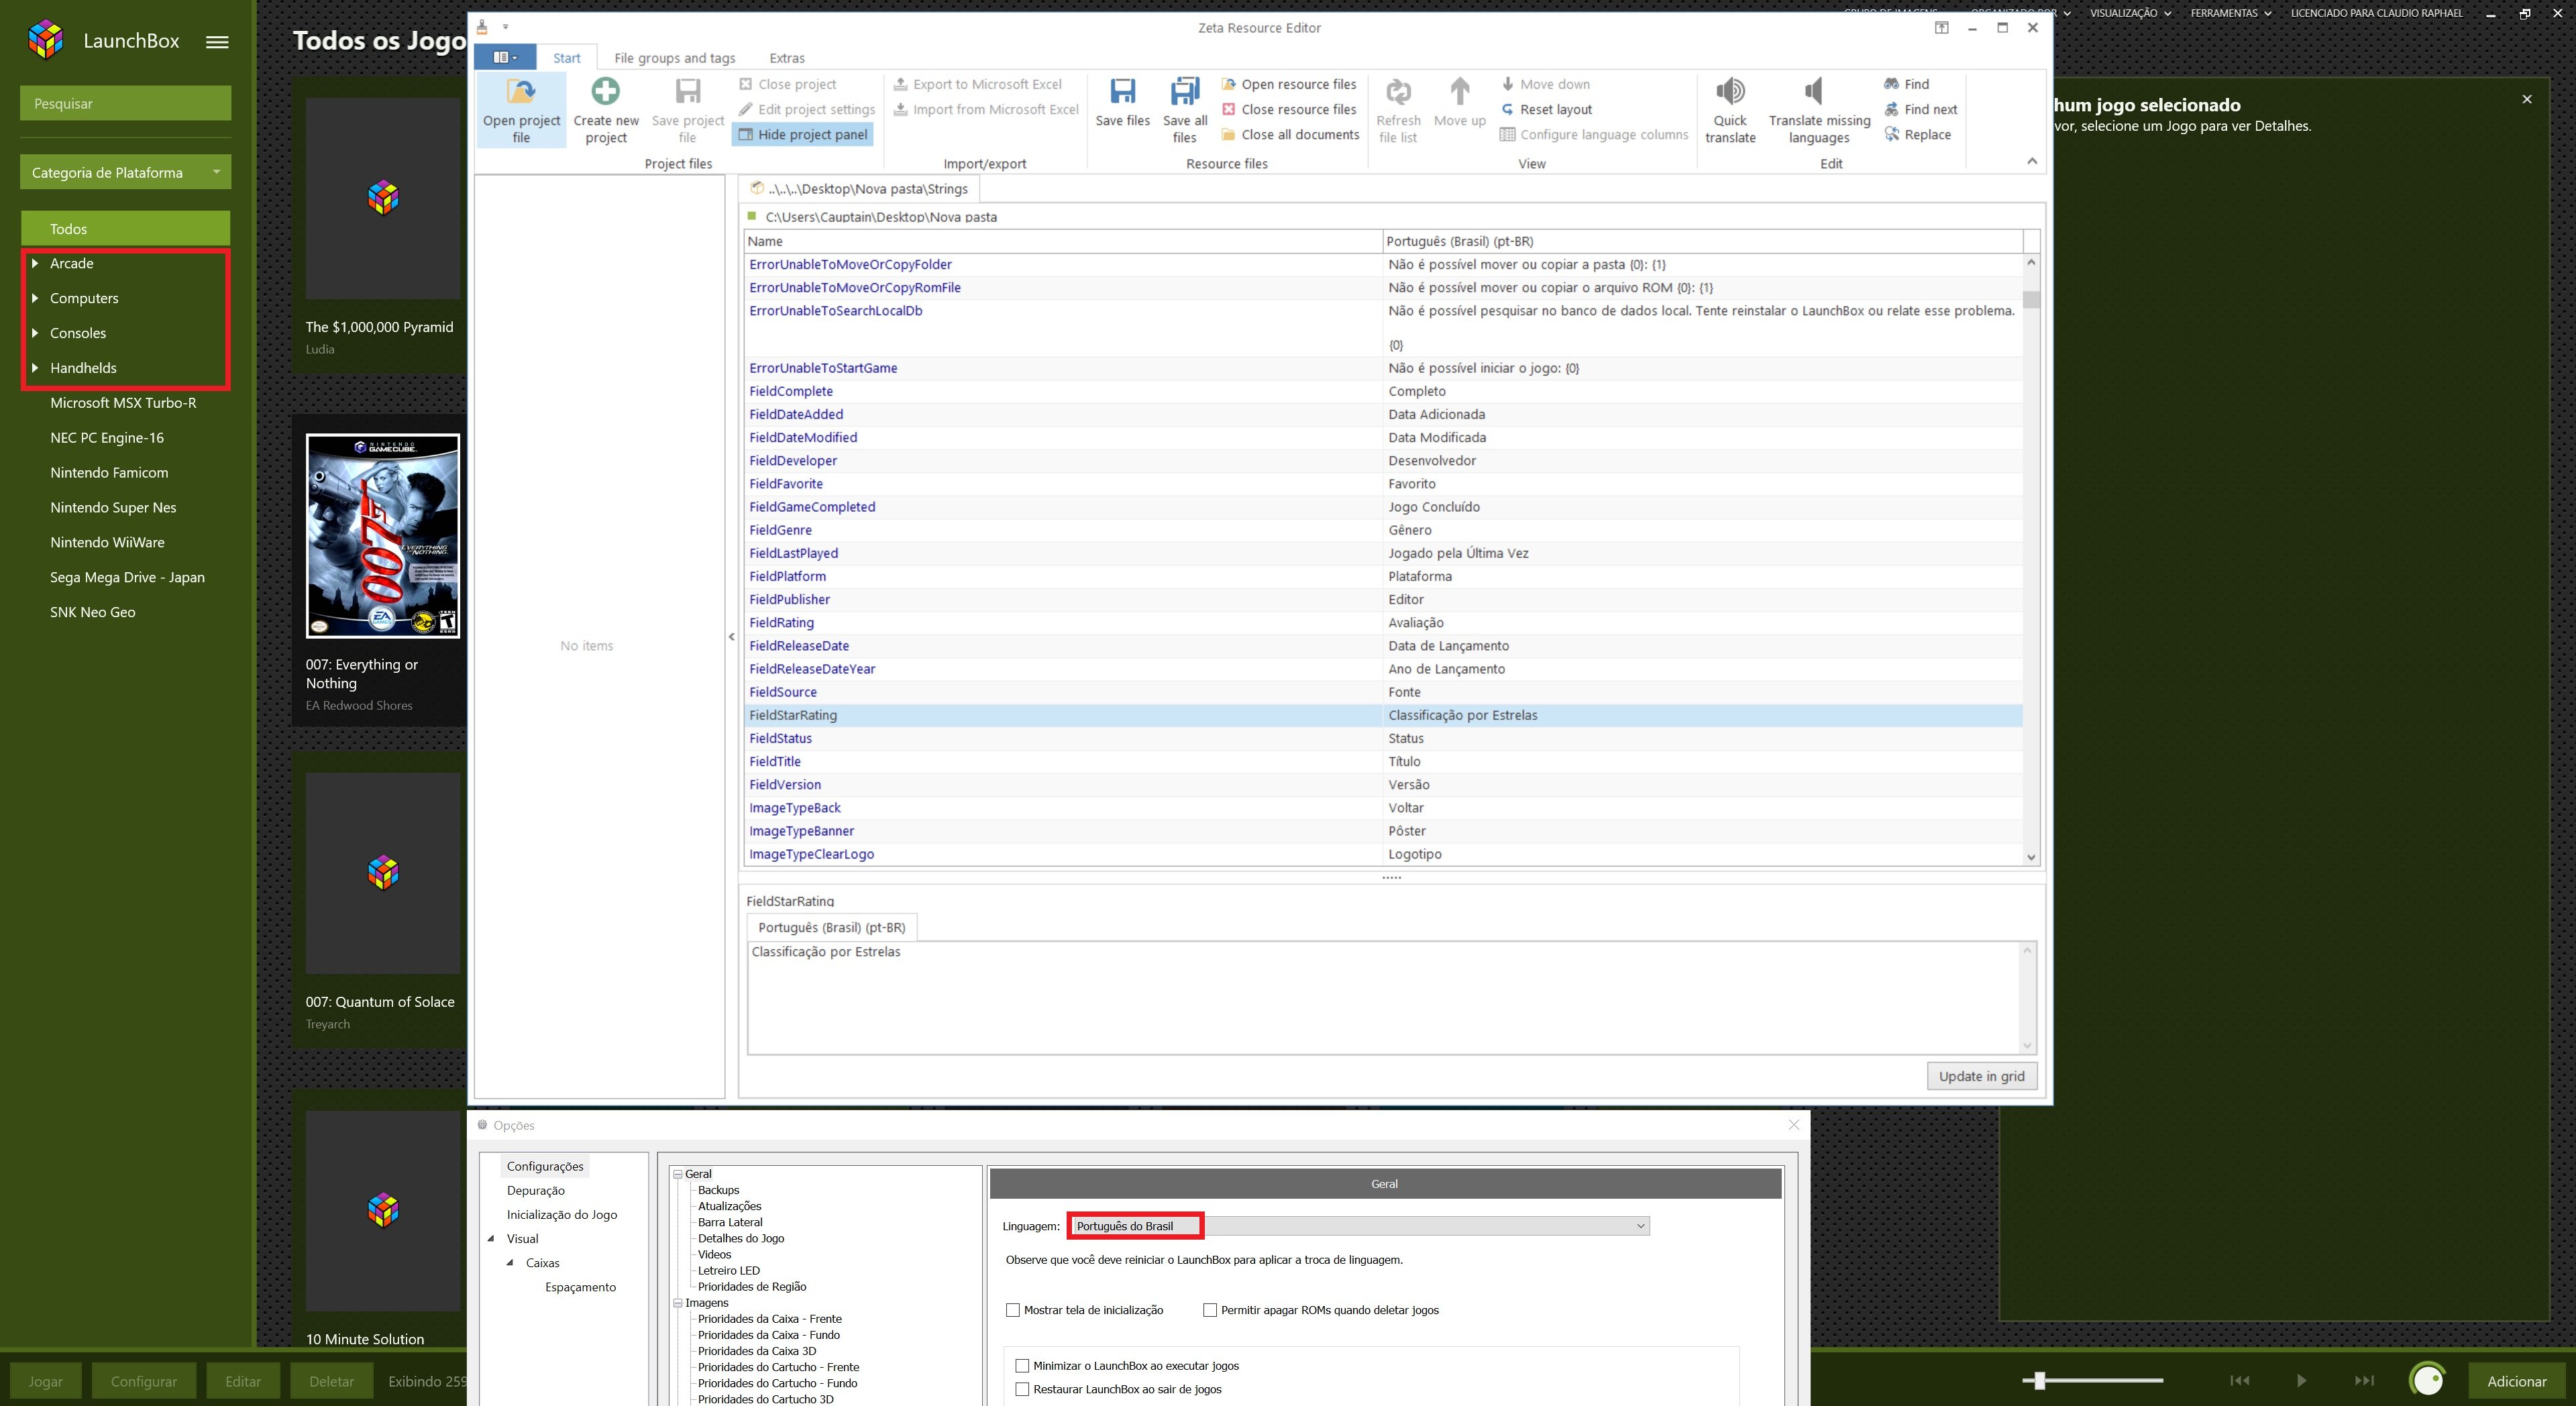2576x1406 pixels.
Task: Open the blue application menu button
Action: coord(505,57)
